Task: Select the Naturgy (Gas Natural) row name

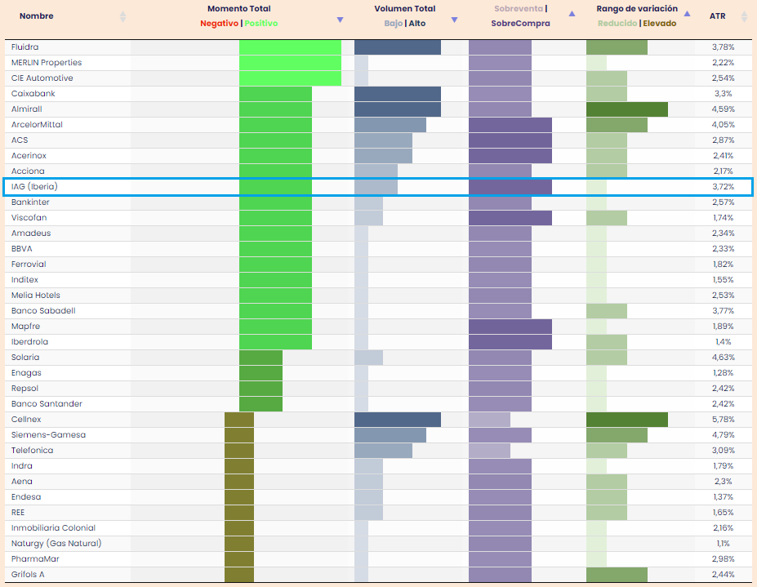Action: (56, 543)
